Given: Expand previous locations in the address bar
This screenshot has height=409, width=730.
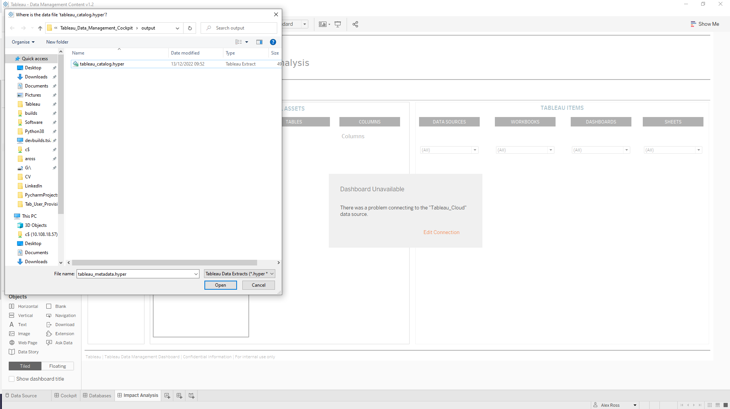Looking at the screenshot, I should click(x=177, y=28).
